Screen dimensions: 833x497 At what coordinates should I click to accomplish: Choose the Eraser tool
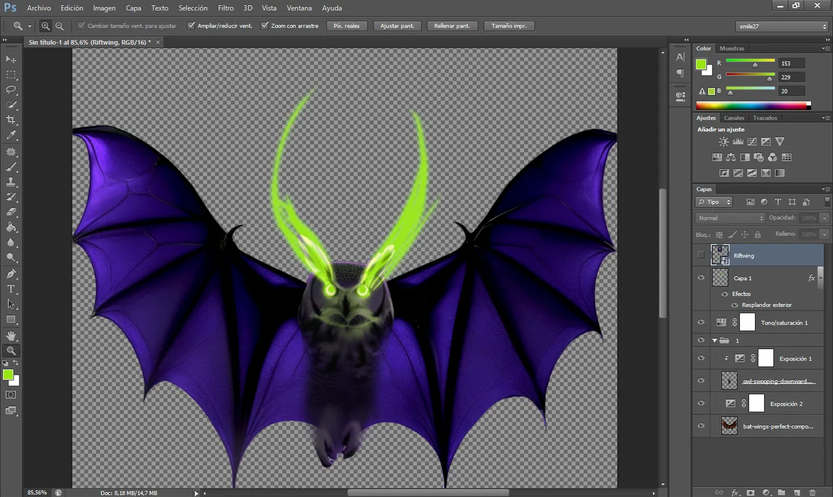(11, 212)
